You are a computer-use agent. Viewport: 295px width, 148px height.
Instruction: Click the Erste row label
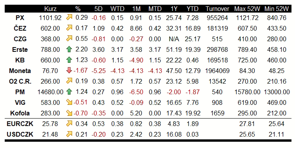pos(20,49)
